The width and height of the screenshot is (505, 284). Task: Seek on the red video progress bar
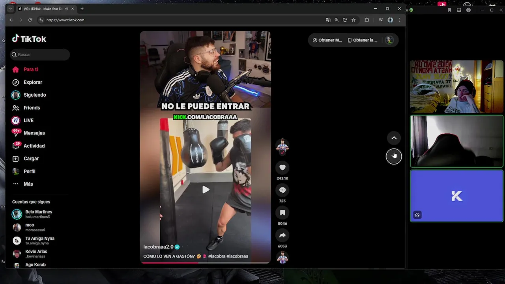point(206,263)
